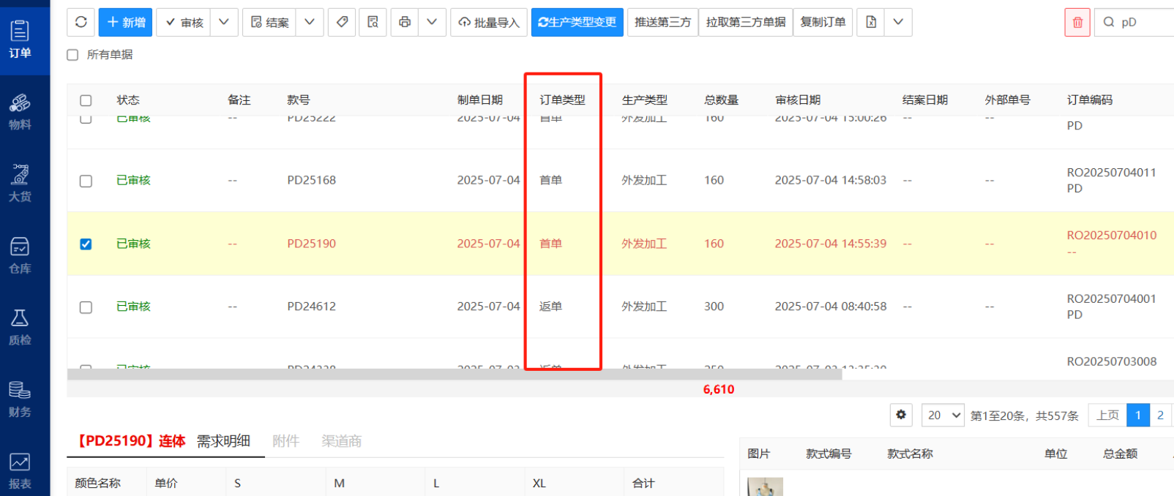Enable the 所有单据 checkbox
1174x496 pixels.
tap(72, 55)
